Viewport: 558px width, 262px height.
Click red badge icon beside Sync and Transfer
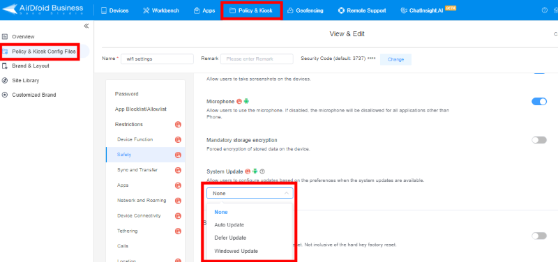179,170
